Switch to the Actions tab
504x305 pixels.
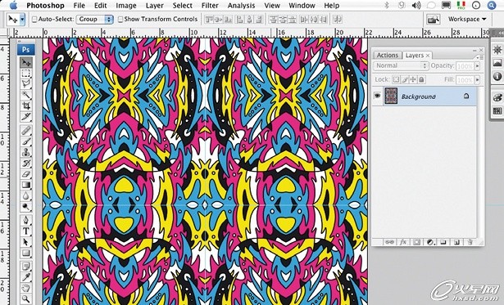[x=388, y=55]
